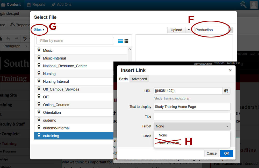Open the file browser icon beside URL
The height and width of the screenshot is (168, 259).
pos(226,91)
